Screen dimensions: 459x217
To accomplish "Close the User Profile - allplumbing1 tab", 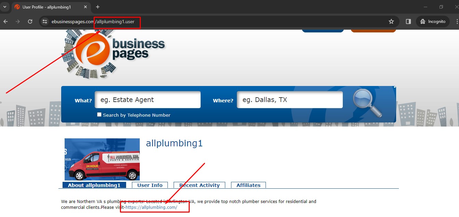I will [x=85, y=7].
